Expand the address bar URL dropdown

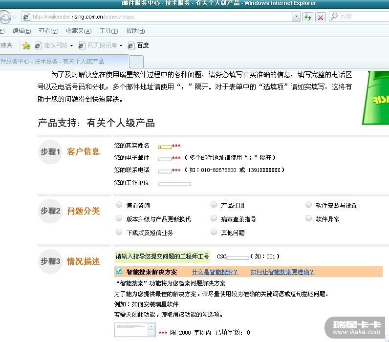click(x=297, y=17)
